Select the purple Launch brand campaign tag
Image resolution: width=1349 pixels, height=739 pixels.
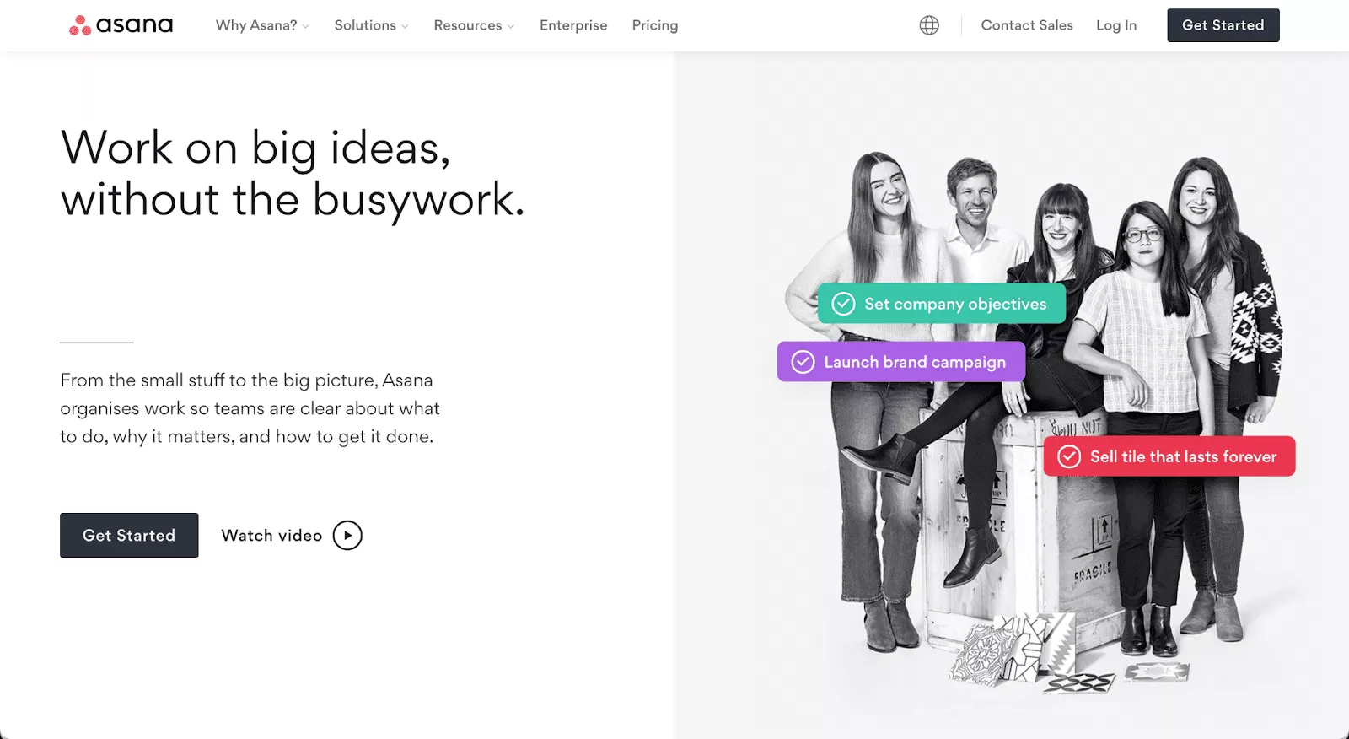pos(915,362)
